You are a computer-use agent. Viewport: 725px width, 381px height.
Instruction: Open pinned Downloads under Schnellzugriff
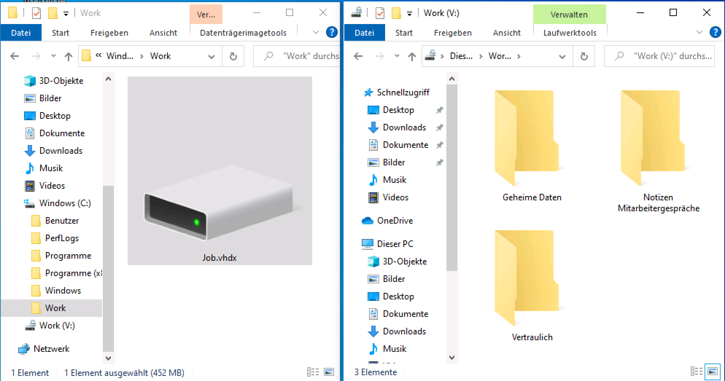coord(404,127)
